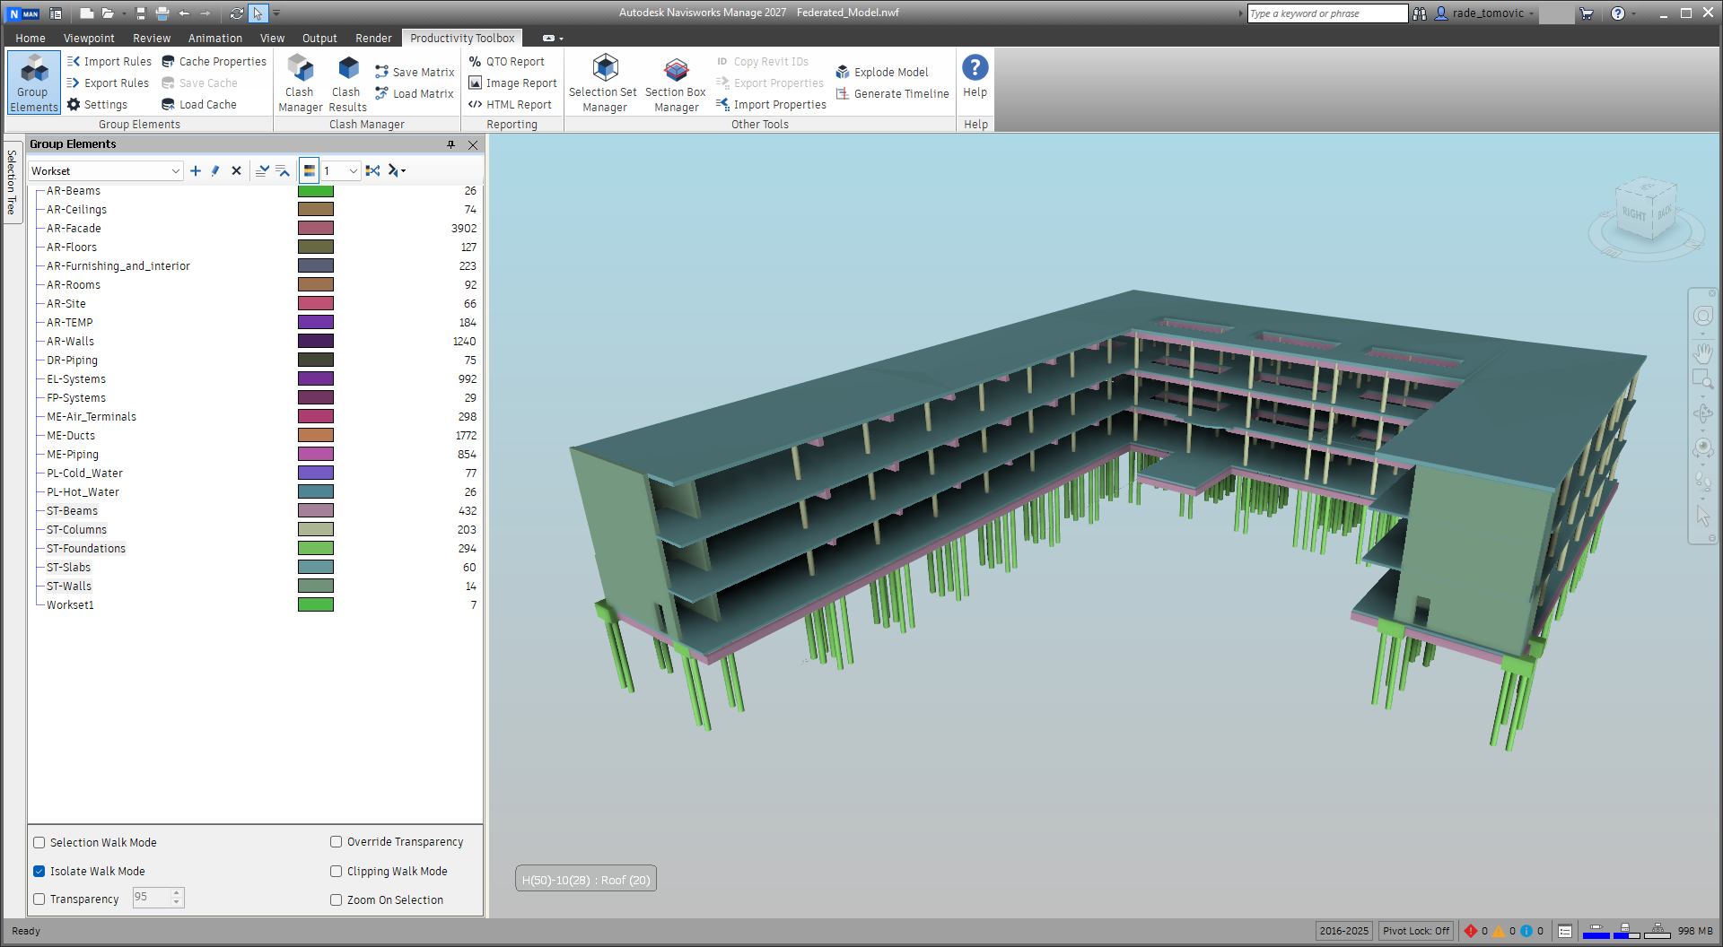Open the Group Elements tool
Viewport: 1723px width, 947px height.
tap(34, 83)
